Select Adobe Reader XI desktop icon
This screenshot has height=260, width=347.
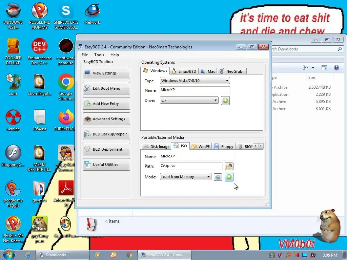(66, 194)
